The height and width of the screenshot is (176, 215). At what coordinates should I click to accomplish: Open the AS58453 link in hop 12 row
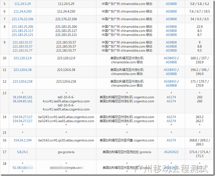170,82
